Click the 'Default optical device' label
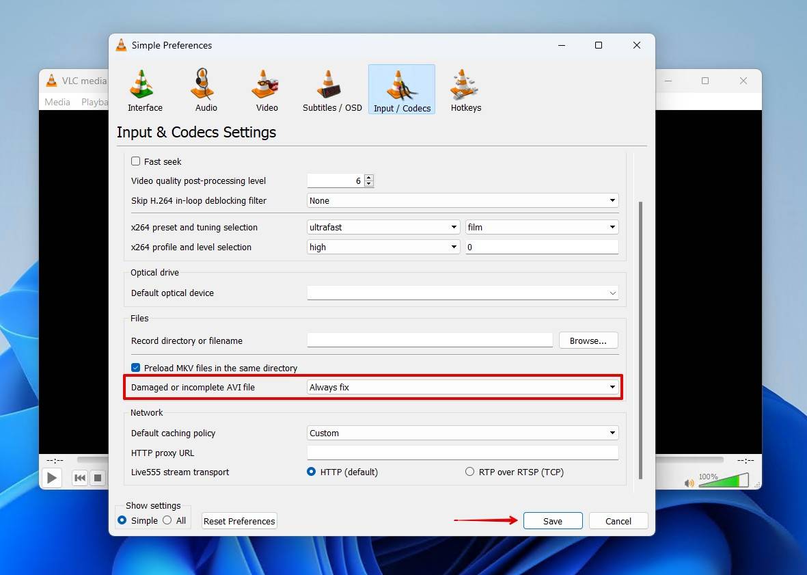807x575 pixels. pyautogui.click(x=172, y=293)
